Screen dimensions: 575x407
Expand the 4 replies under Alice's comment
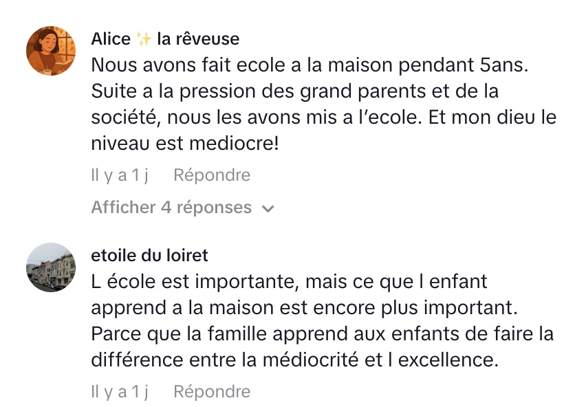pos(172,207)
